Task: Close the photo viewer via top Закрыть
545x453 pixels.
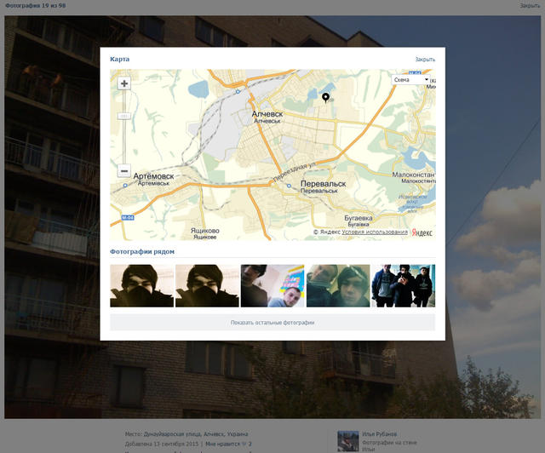Action: coord(530,6)
